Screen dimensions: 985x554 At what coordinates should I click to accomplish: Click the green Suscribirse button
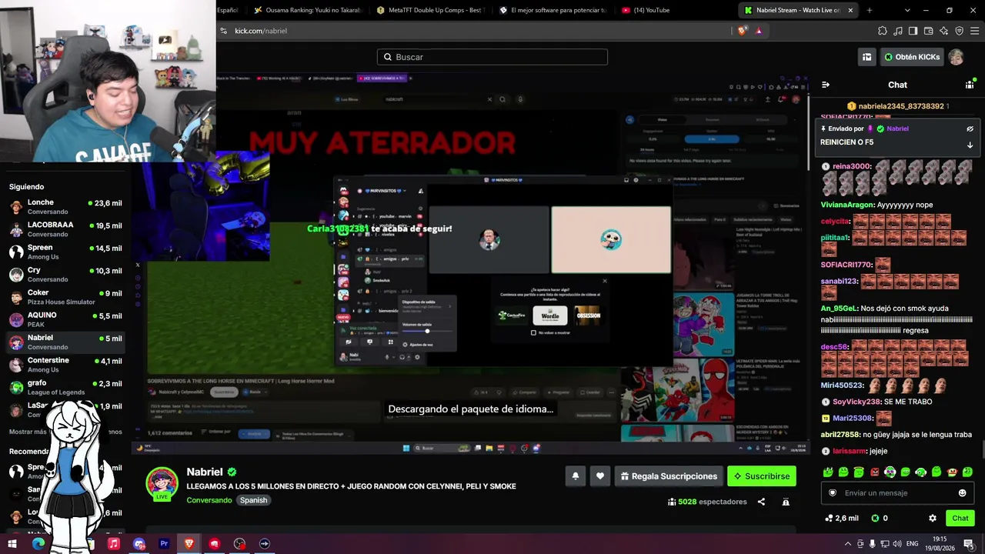pos(762,476)
